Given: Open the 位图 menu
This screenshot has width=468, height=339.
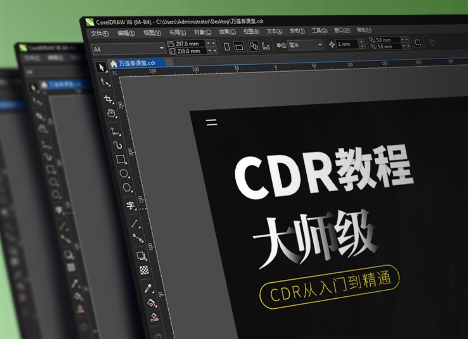Looking at the screenshot, I should click(x=251, y=31).
